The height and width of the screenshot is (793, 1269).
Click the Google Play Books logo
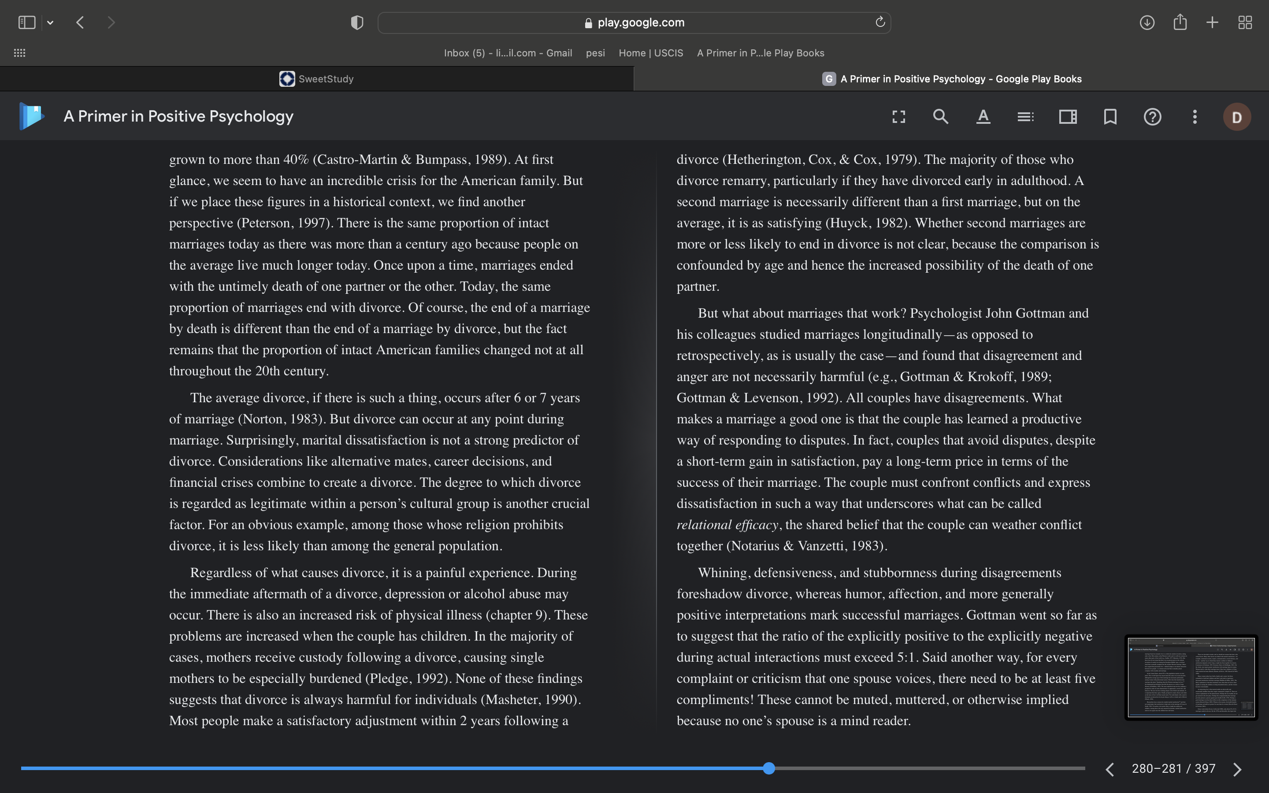coord(31,116)
